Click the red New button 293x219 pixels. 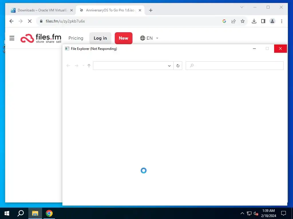[x=124, y=38]
